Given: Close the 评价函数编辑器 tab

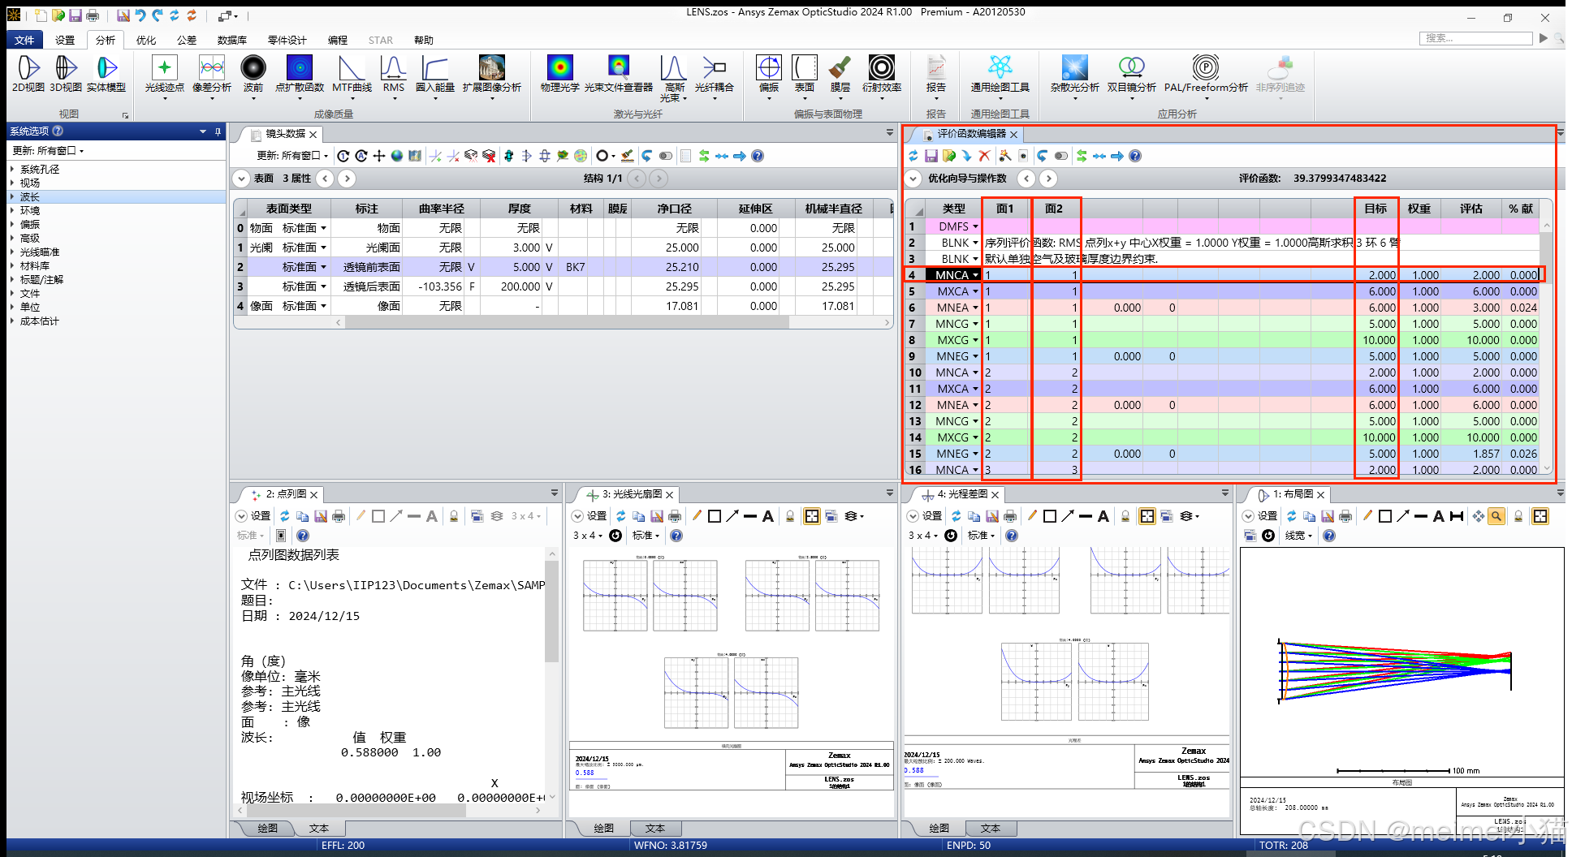Looking at the screenshot, I should pyautogui.click(x=1013, y=135).
